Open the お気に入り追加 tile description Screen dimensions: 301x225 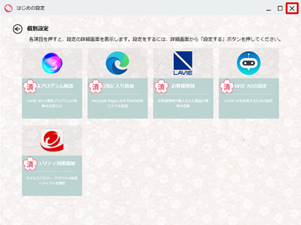(117, 103)
